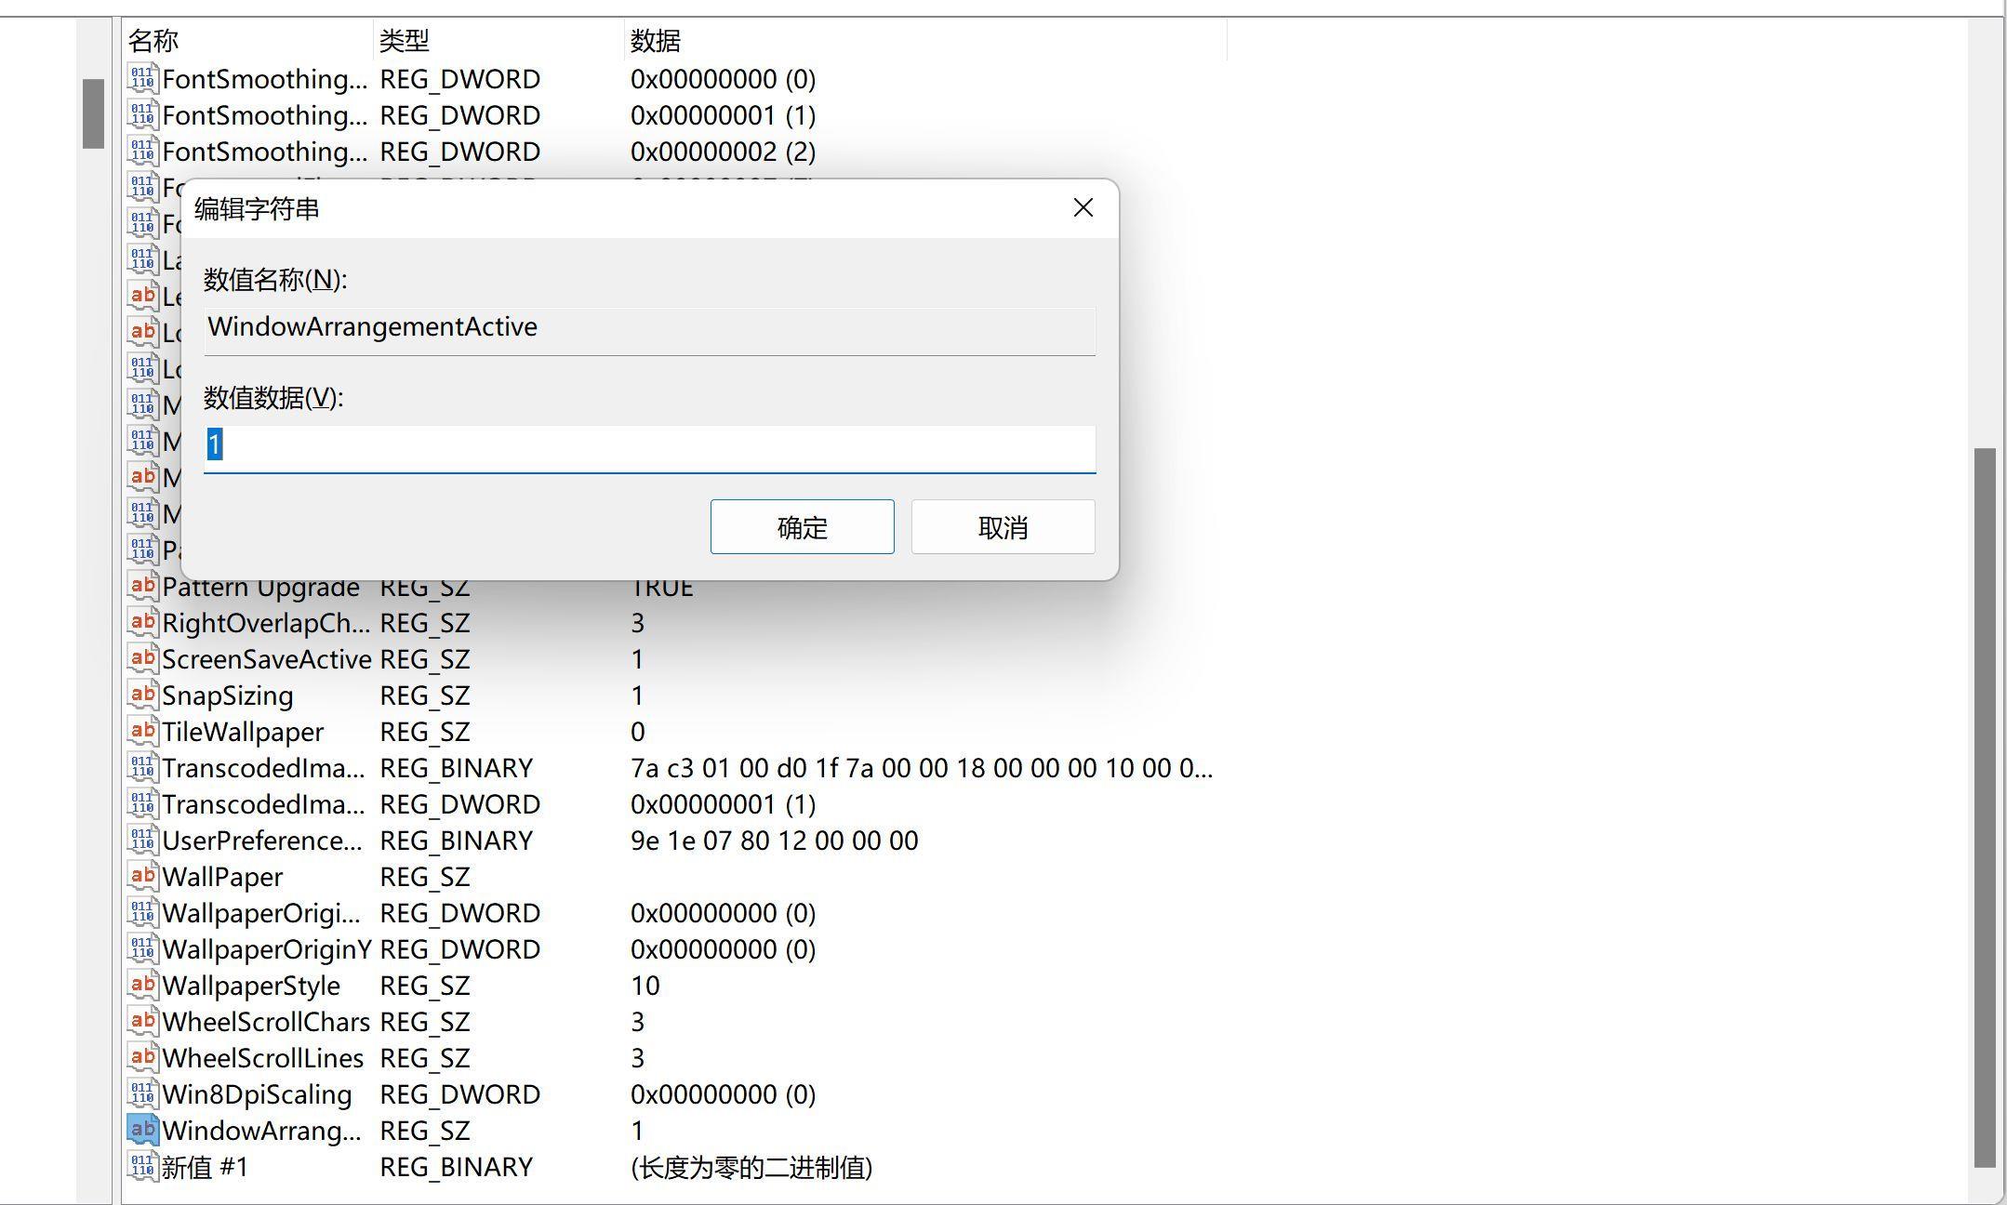This screenshot has height=1205, width=2007.
Task: Select the Win8DpiScaling value name
Action: (x=257, y=1094)
